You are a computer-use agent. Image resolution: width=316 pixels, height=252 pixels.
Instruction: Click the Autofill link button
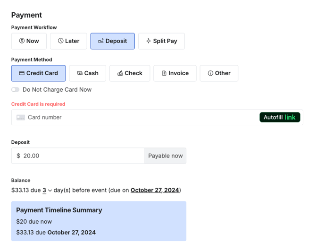[280, 117]
